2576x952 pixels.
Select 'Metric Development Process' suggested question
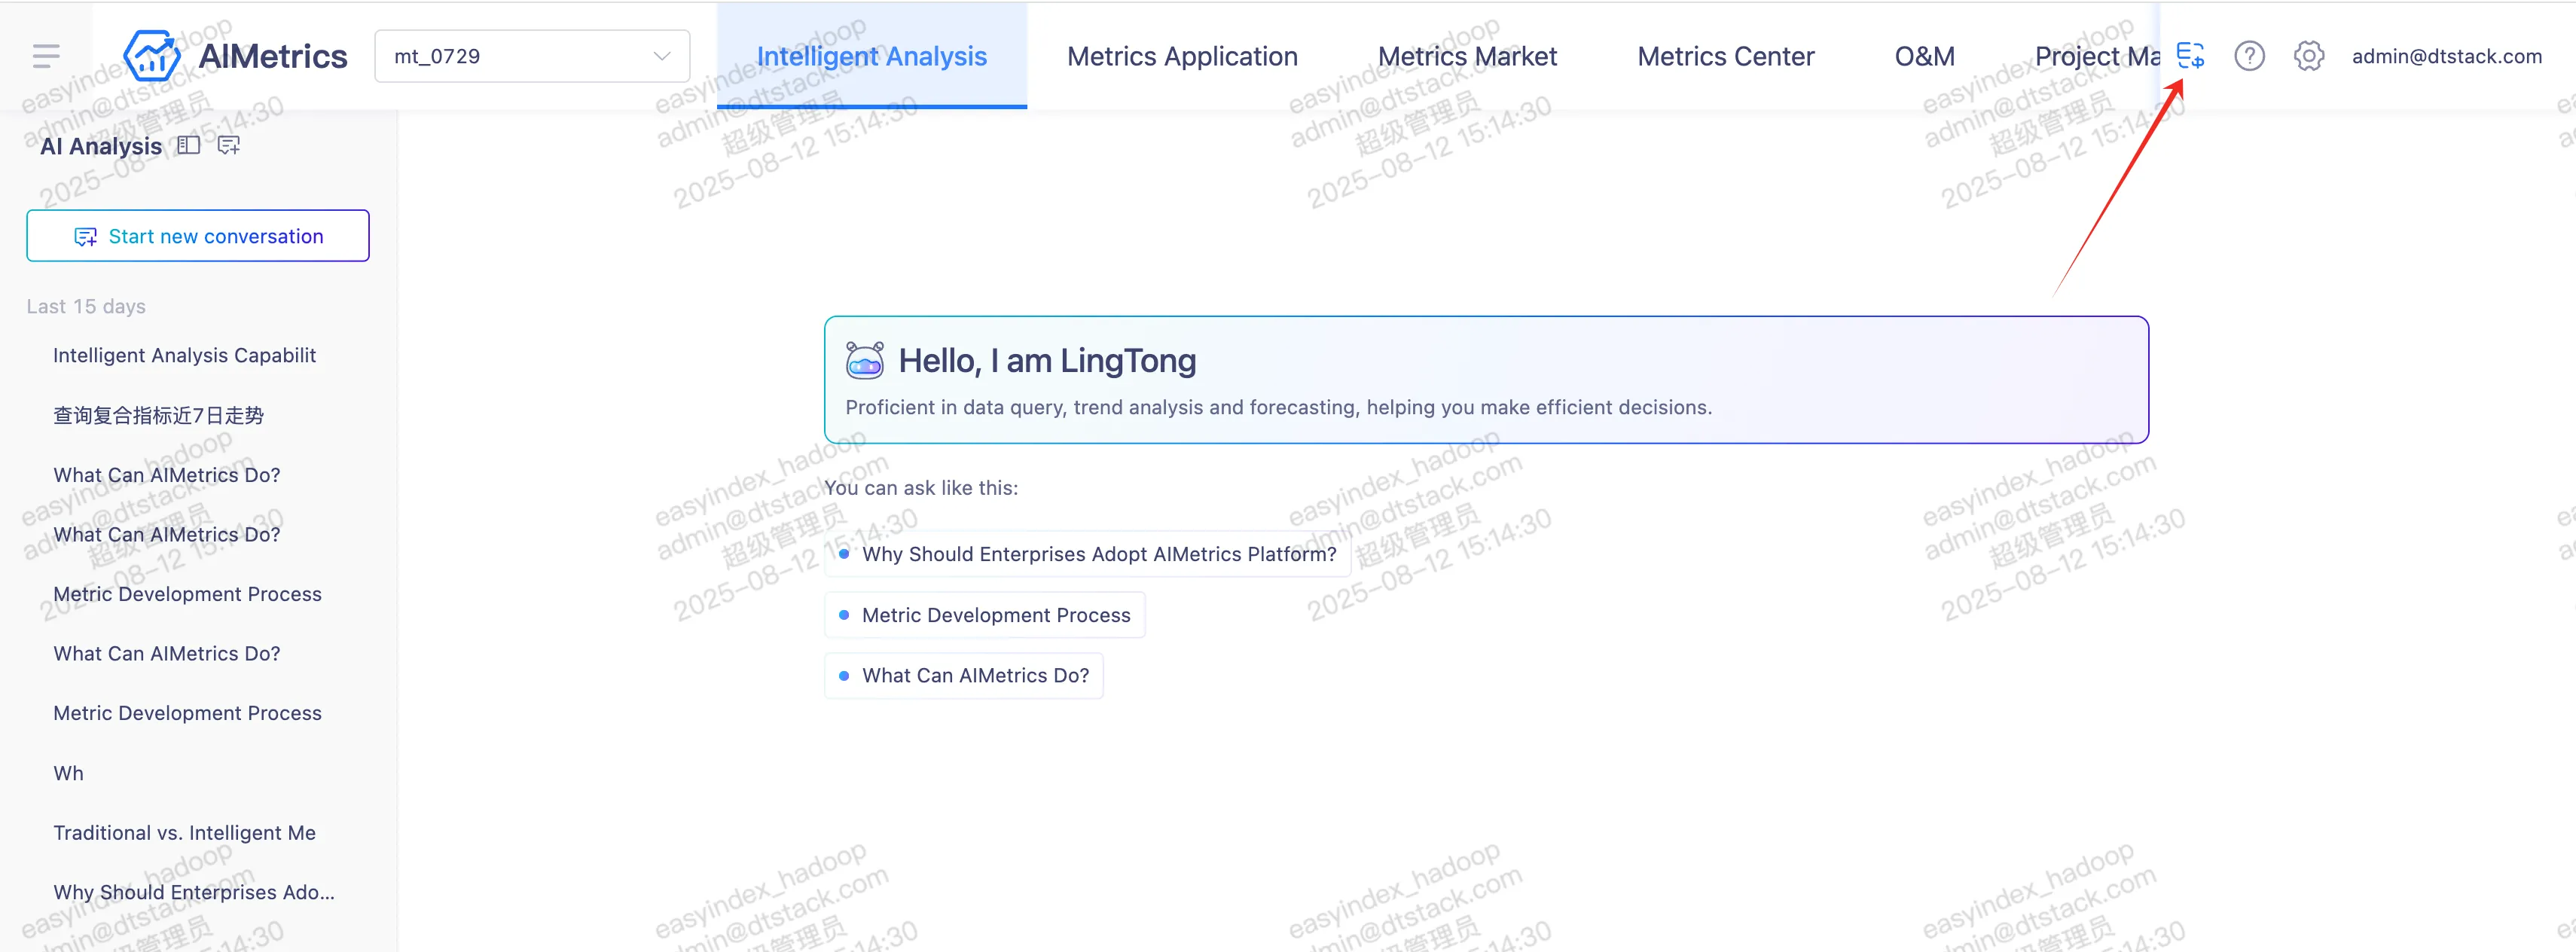tap(995, 615)
